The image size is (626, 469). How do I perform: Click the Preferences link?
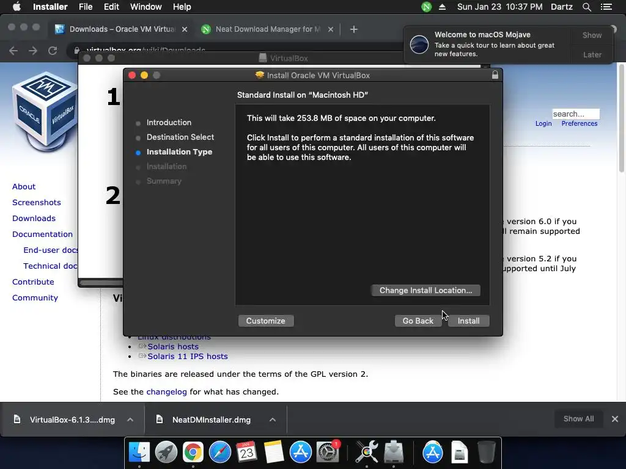580,123
